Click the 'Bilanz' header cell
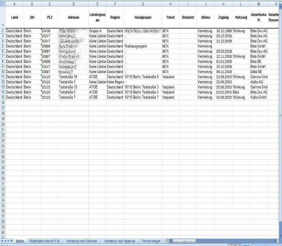The height and width of the screenshot is (246, 282). click(206, 17)
